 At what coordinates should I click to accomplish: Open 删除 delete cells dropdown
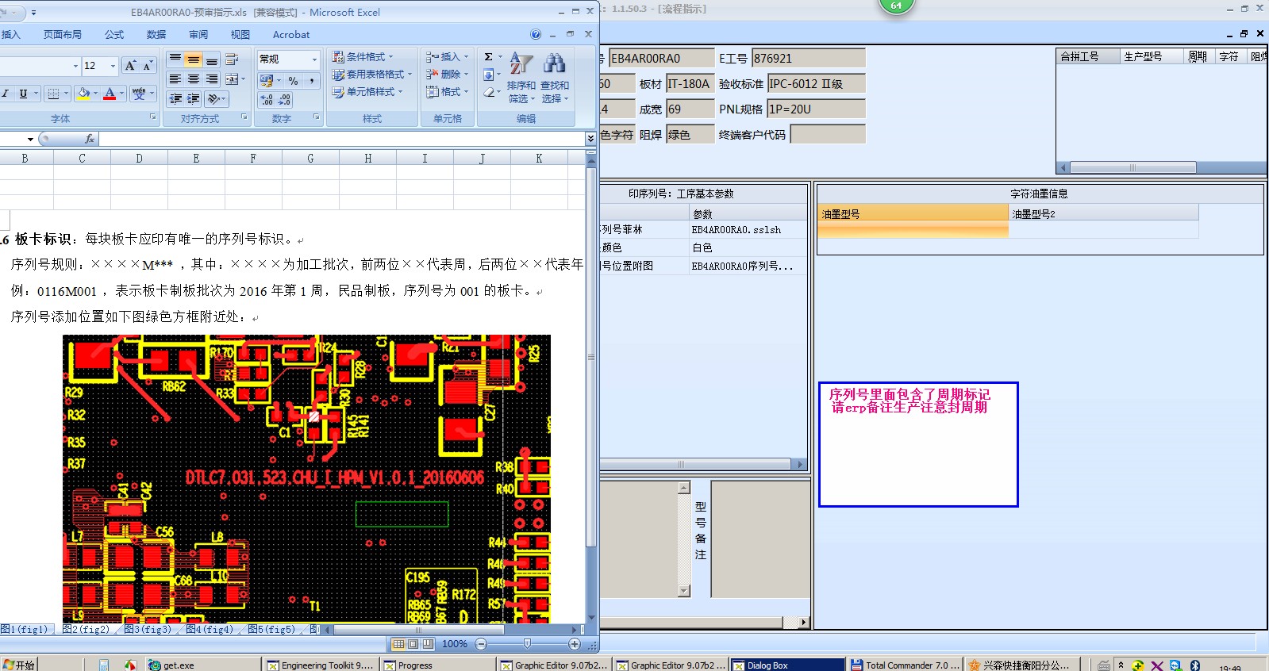[x=447, y=75]
